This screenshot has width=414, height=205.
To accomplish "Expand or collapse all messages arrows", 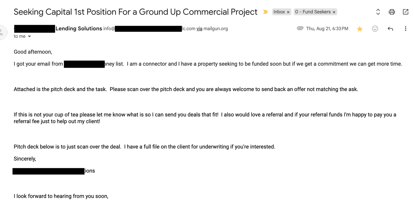I will tap(378, 12).
